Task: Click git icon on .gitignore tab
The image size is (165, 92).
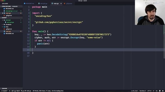Action: pyautogui.click(x=64, y=3)
